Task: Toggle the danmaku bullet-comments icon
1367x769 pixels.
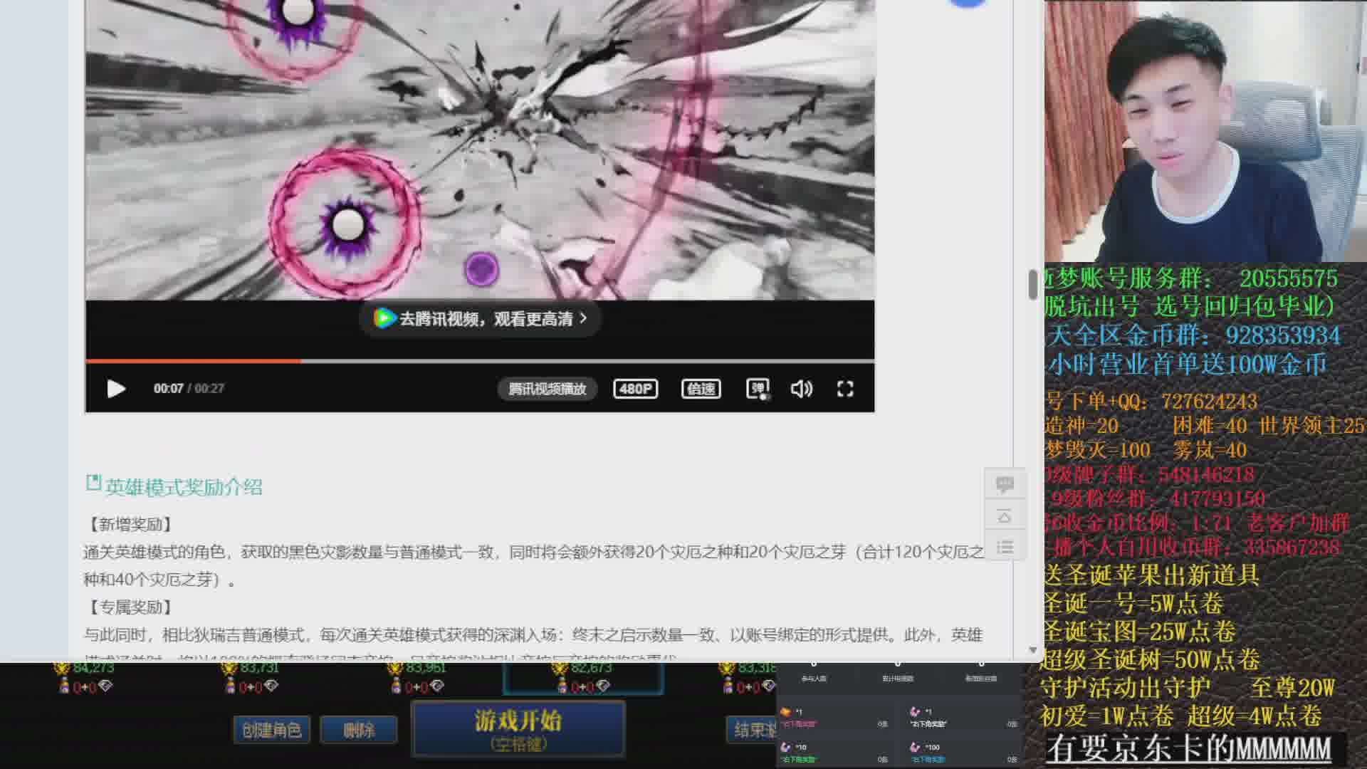Action: pyautogui.click(x=756, y=389)
